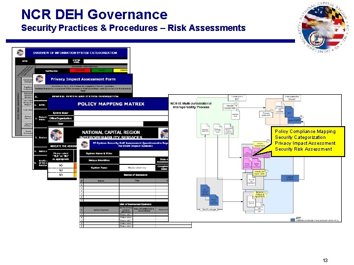
Task: Click the 'Privacy Impact Assessment' line in the yellow callout
Action: click(x=305, y=143)
